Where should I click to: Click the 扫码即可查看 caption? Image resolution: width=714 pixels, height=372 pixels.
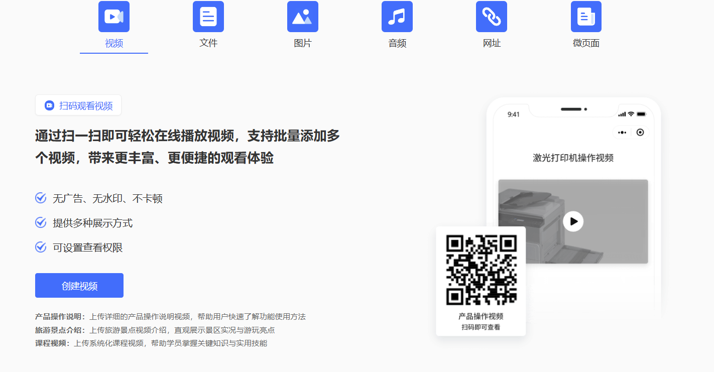point(481,327)
